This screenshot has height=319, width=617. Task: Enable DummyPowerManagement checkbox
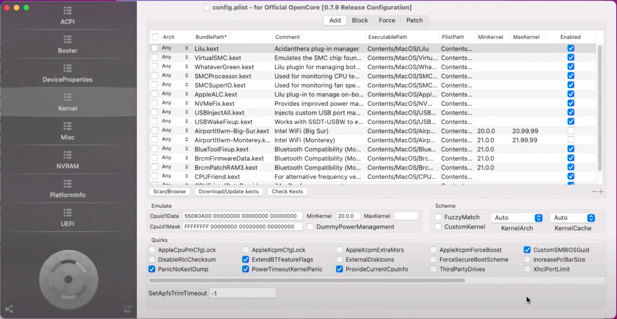tap(310, 227)
